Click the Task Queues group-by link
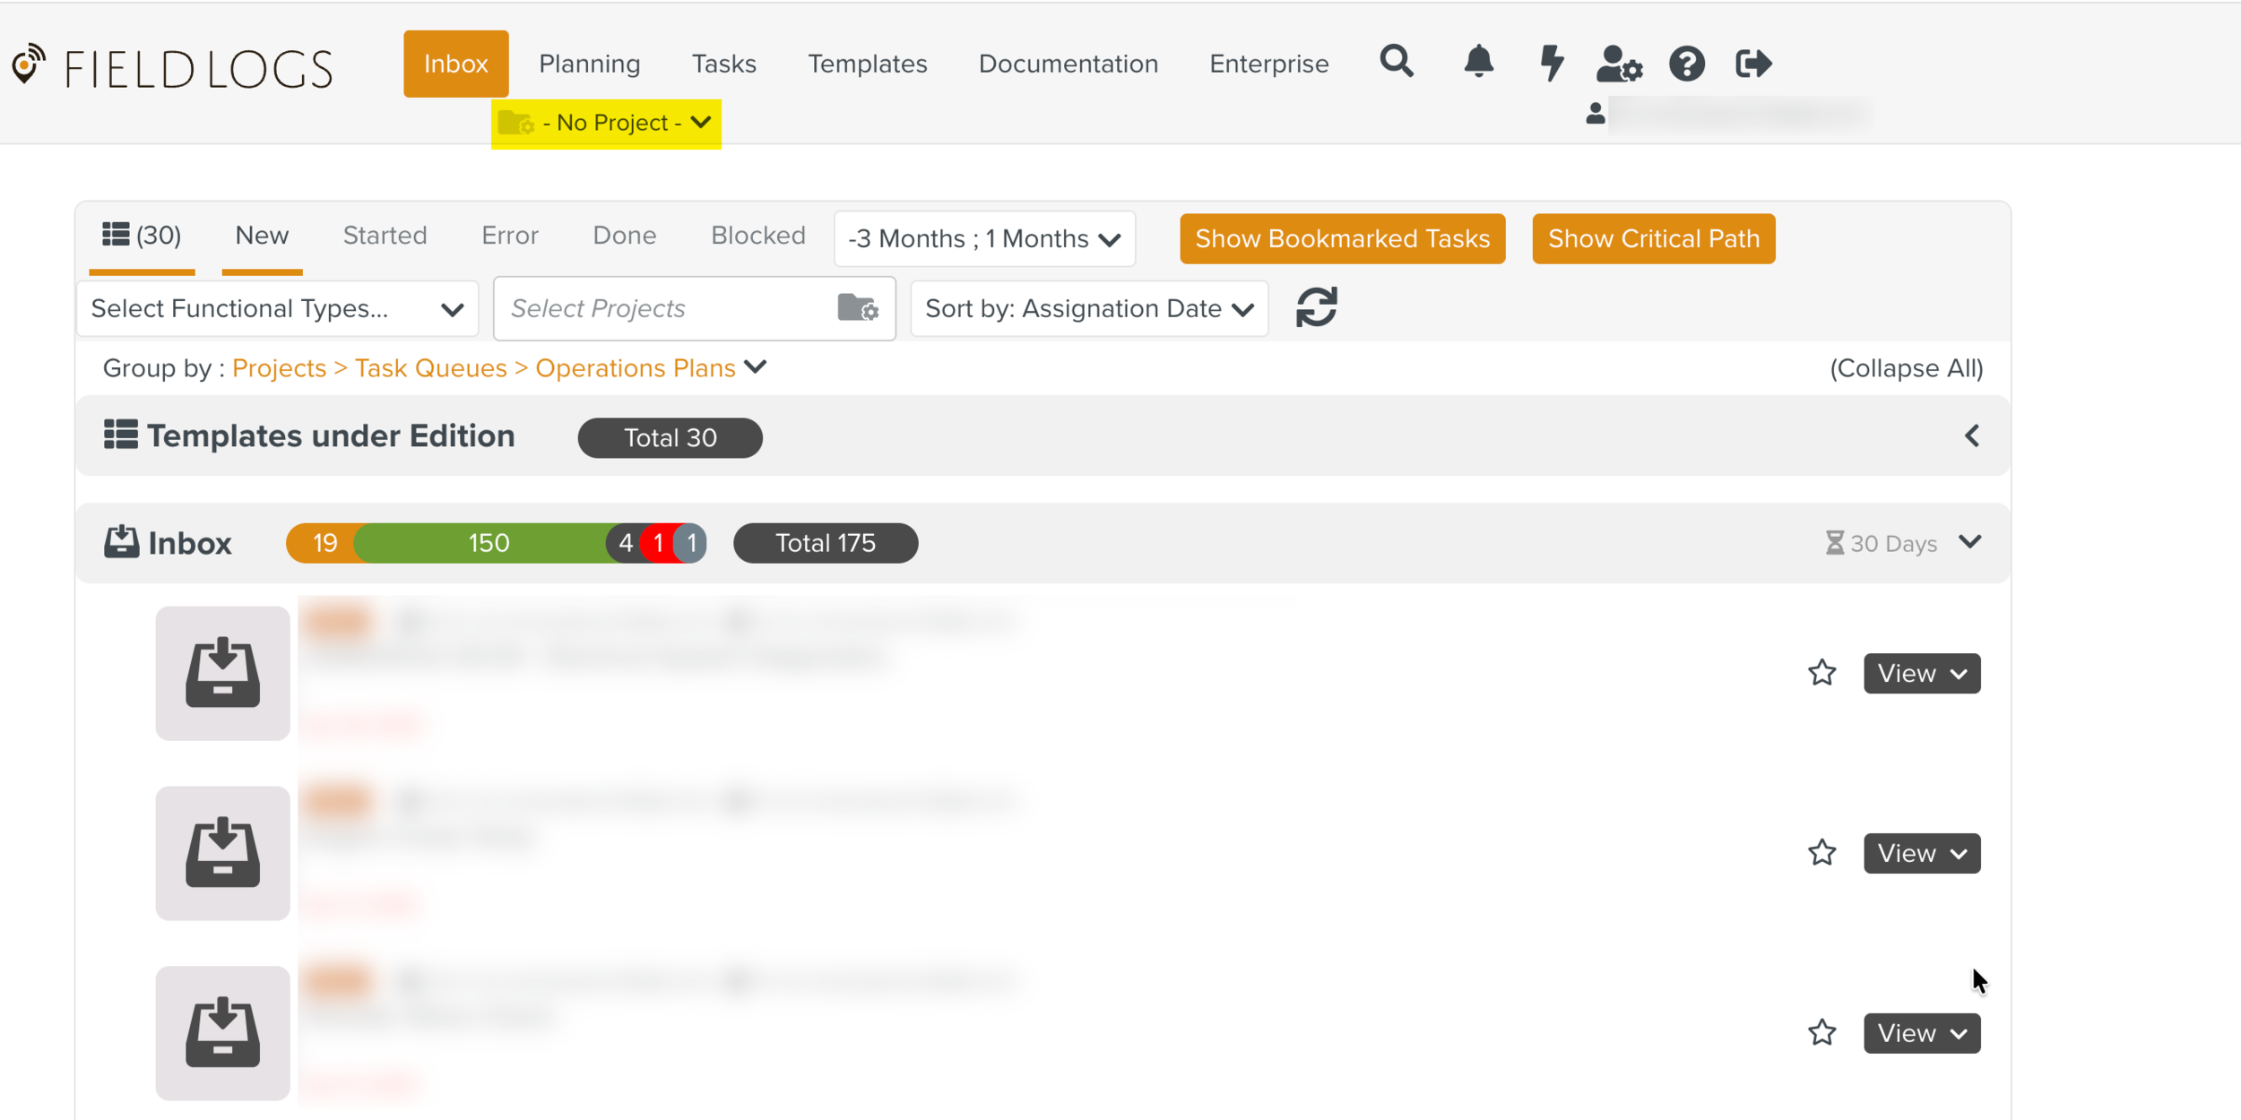The image size is (2241, 1120). tap(430, 368)
